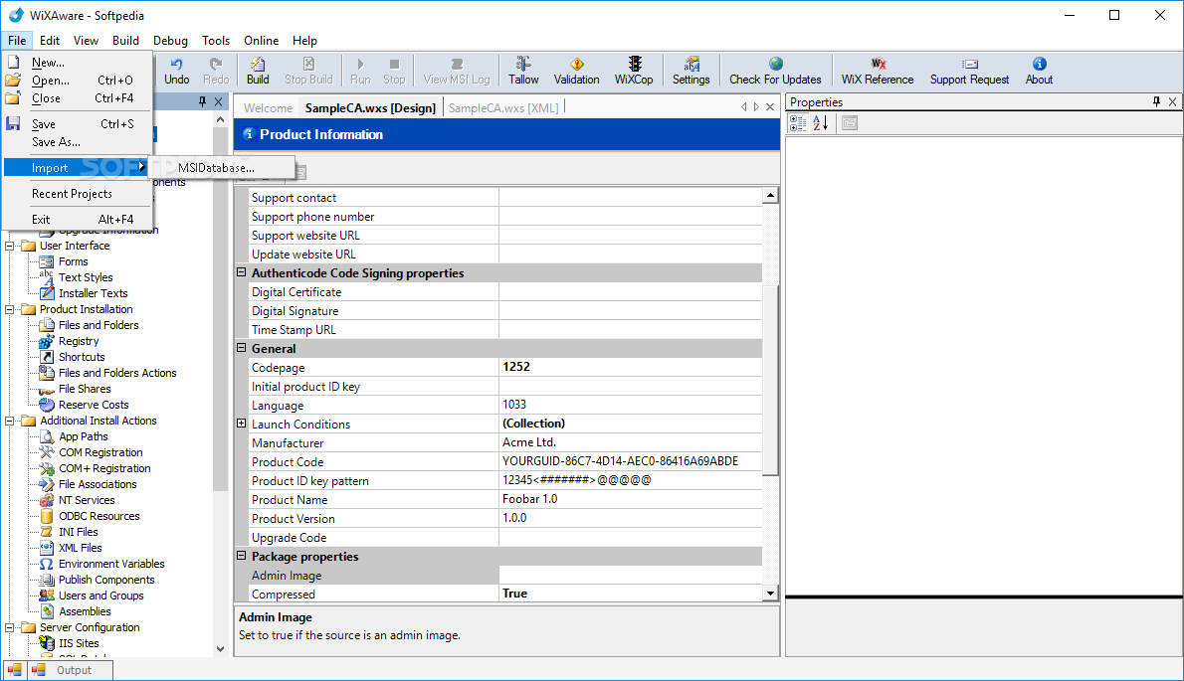Switch to the Welcome tab
The height and width of the screenshot is (681, 1184).
click(x=268, y=107)
